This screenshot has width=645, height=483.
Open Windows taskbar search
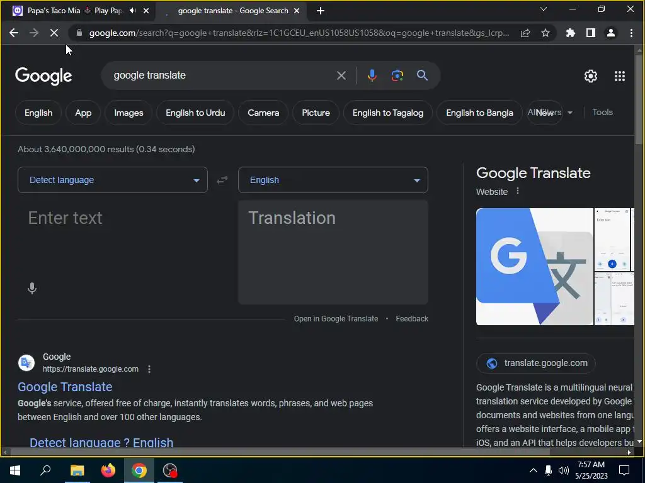[x=45, y=470]
